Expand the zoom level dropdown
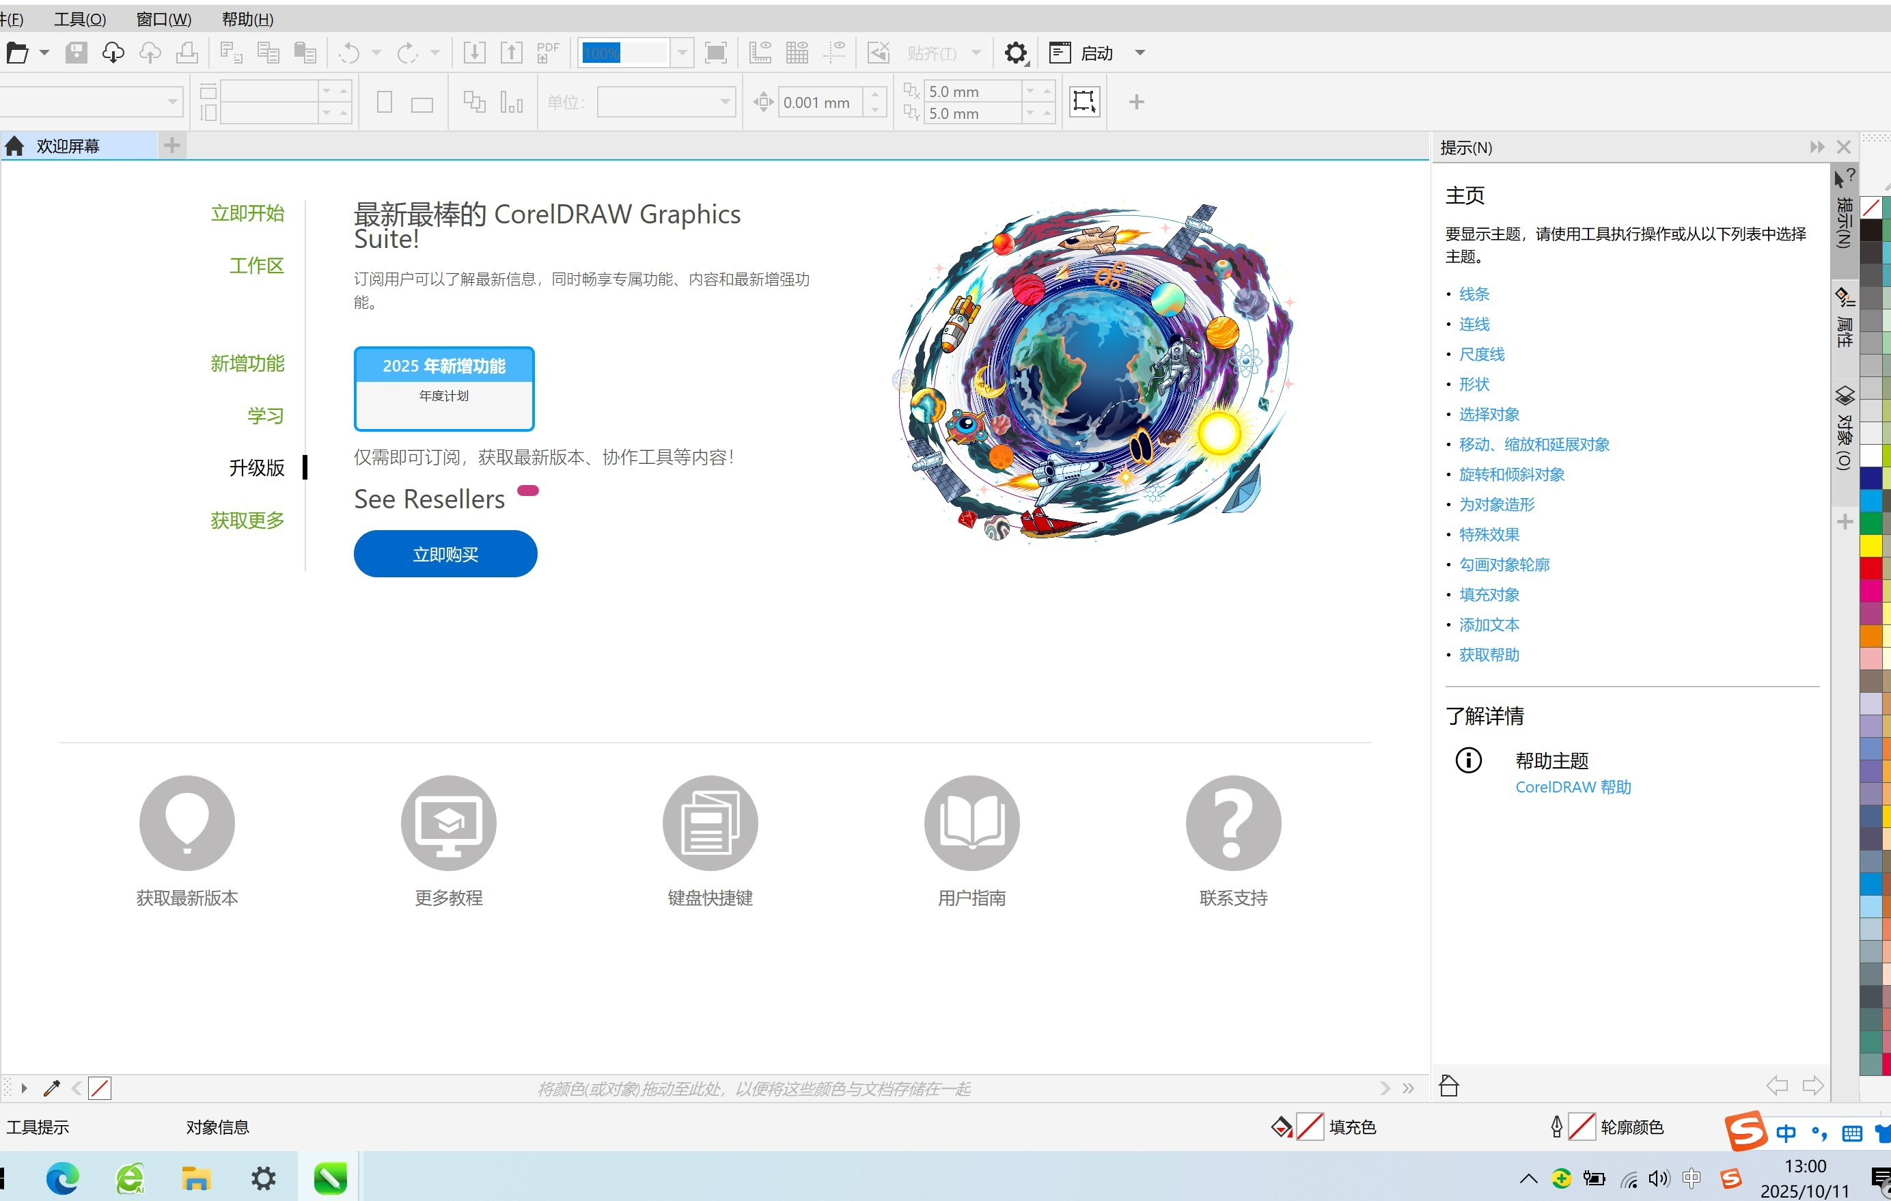Image resolution: width=1891 pixels, height=1201 pixels. click(x=682, y=53)
